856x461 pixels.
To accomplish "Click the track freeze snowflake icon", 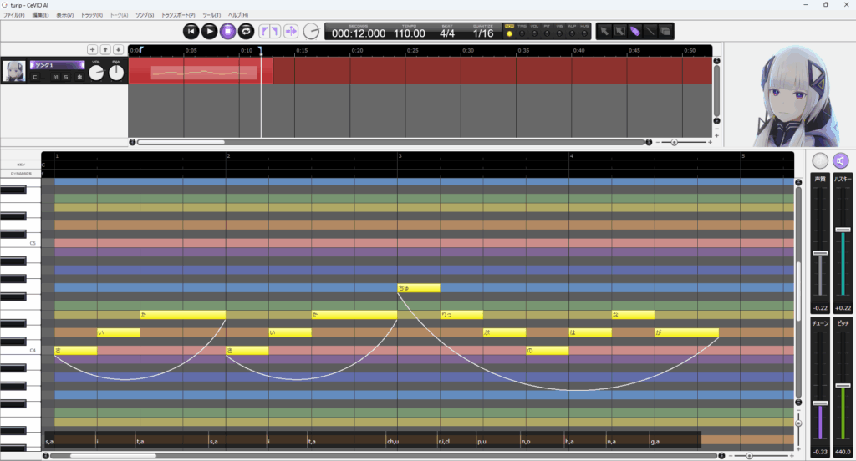I will coord(79,77).
